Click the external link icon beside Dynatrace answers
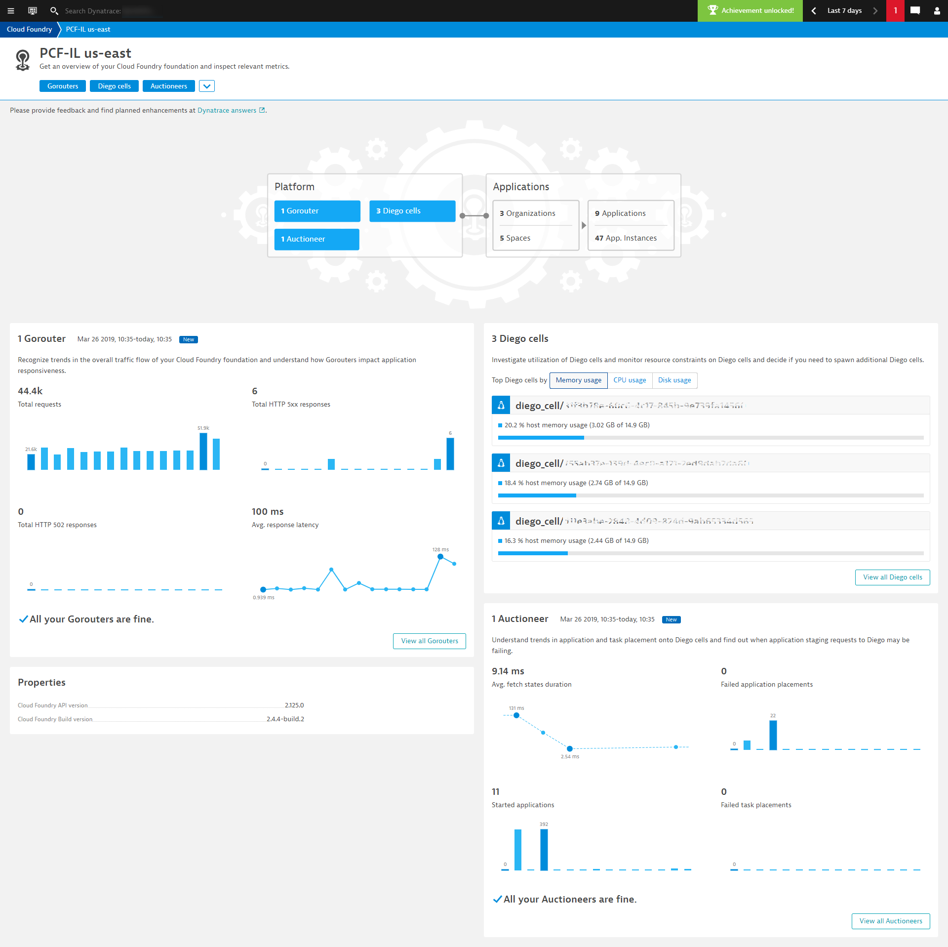The height and width of the screenshot is (947, 948). click(262, 110)
